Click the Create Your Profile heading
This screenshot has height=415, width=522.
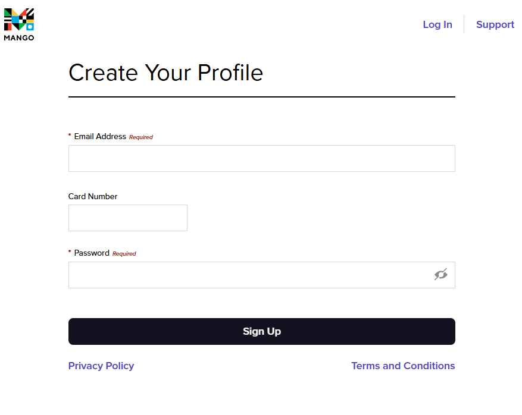click(165, 73)
